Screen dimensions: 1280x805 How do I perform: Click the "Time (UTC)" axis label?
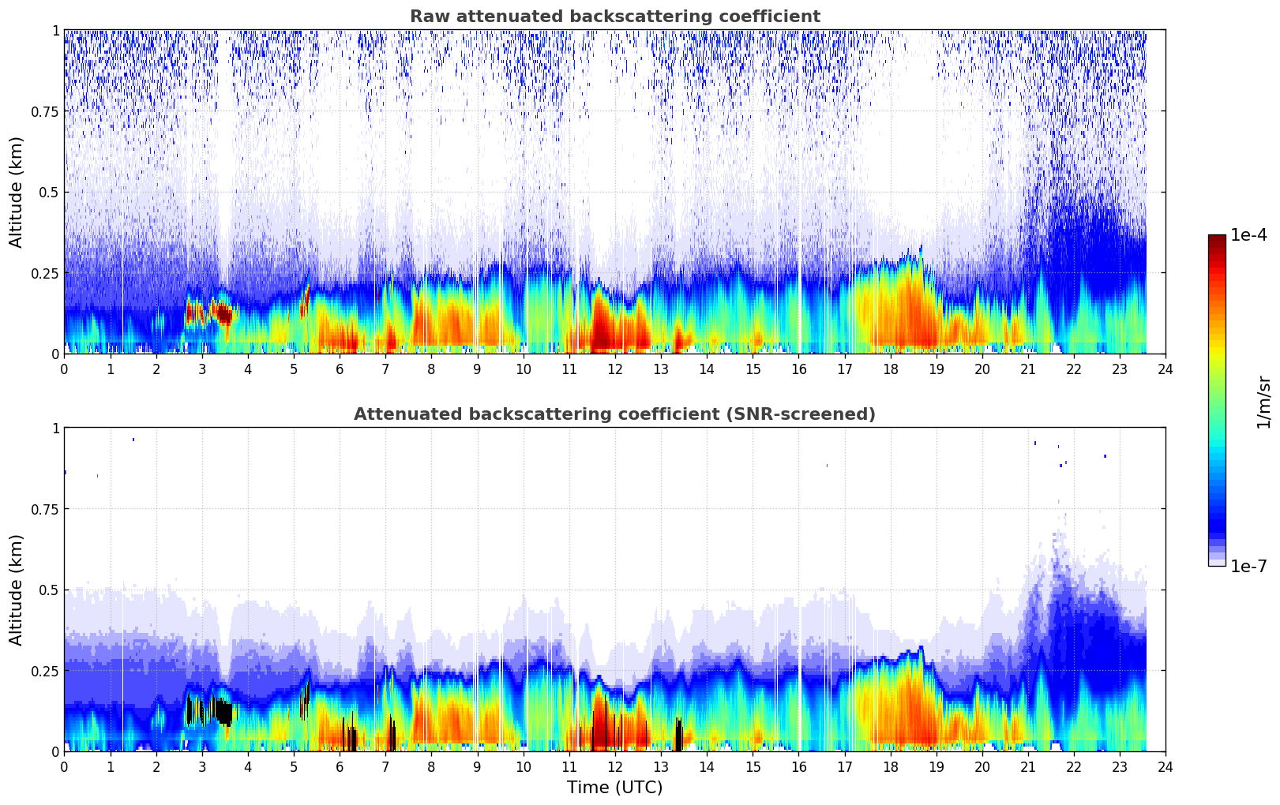click(614, 788)
